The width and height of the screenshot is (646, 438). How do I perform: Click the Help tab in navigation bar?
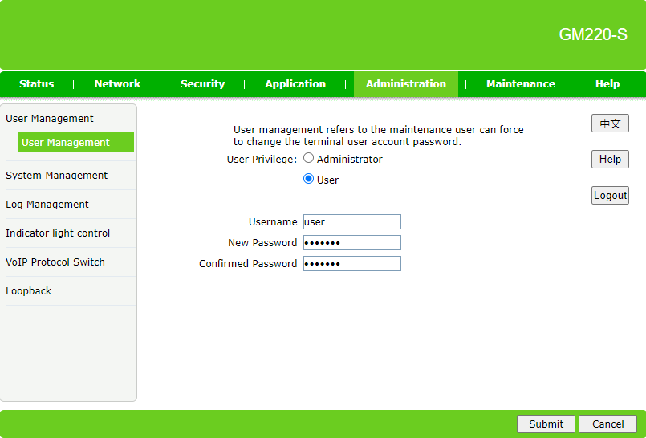pyautogui.click(x=607, y=84)
